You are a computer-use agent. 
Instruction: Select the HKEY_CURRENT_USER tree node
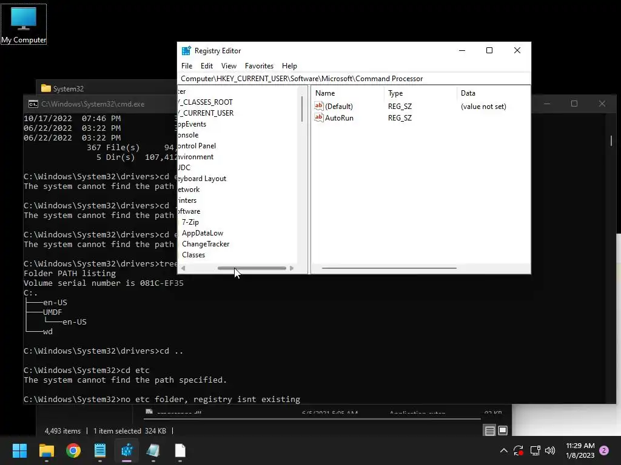(x=206, y=113)
